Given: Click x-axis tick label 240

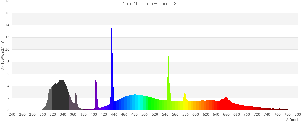Looking at the screenshot, I should pos(12,114).
